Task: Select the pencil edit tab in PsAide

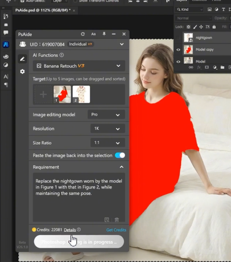Action: (x=22, y=59)
